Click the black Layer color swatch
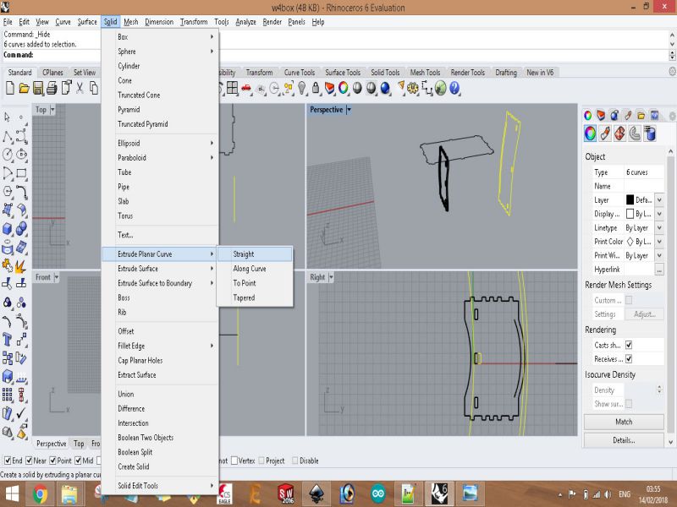The width and height of the screenshot is (677, 507). pyautogui.click(x=630, y=200)
